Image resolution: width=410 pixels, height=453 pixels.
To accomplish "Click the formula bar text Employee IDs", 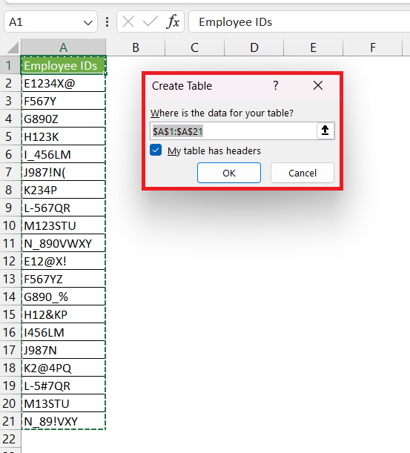I will pos(236,22).
